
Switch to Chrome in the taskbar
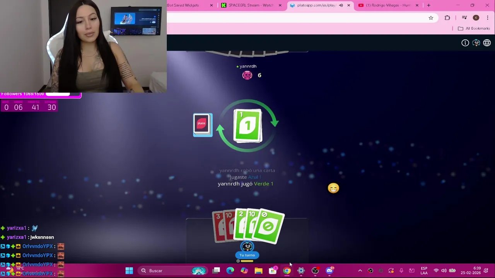(287, 271)
